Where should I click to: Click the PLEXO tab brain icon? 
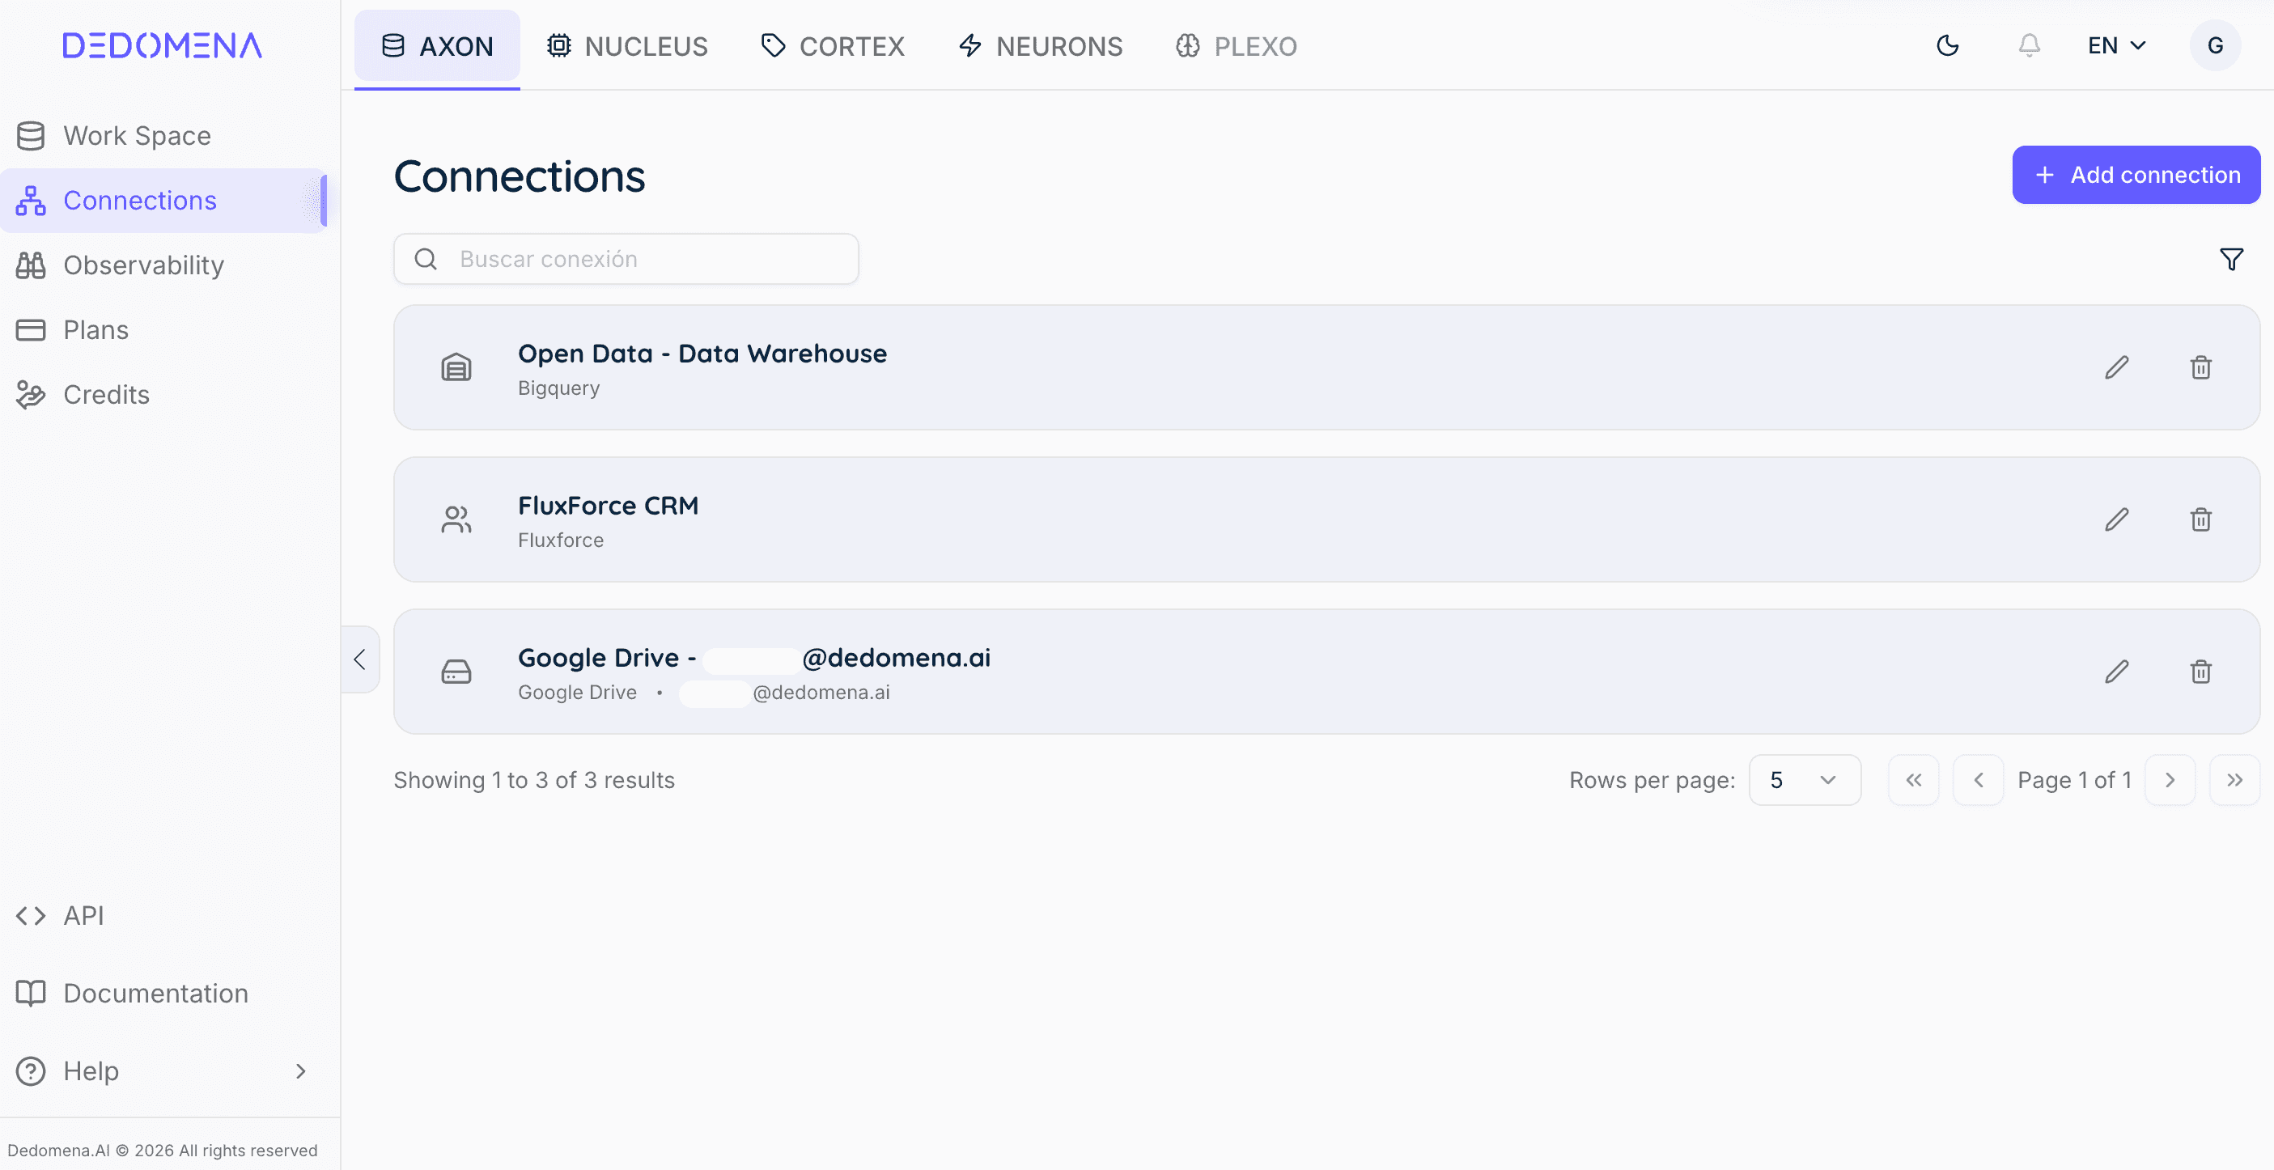(1187, 45)
